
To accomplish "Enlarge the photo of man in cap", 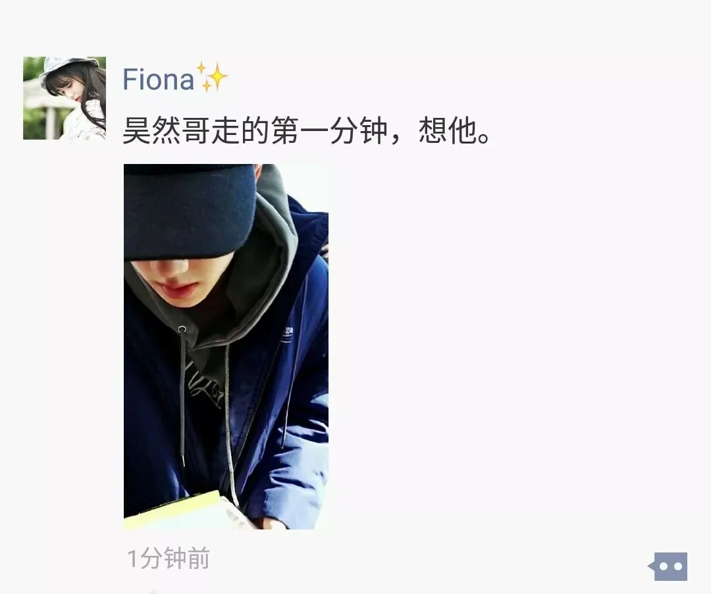I will [x=226, y=346].
